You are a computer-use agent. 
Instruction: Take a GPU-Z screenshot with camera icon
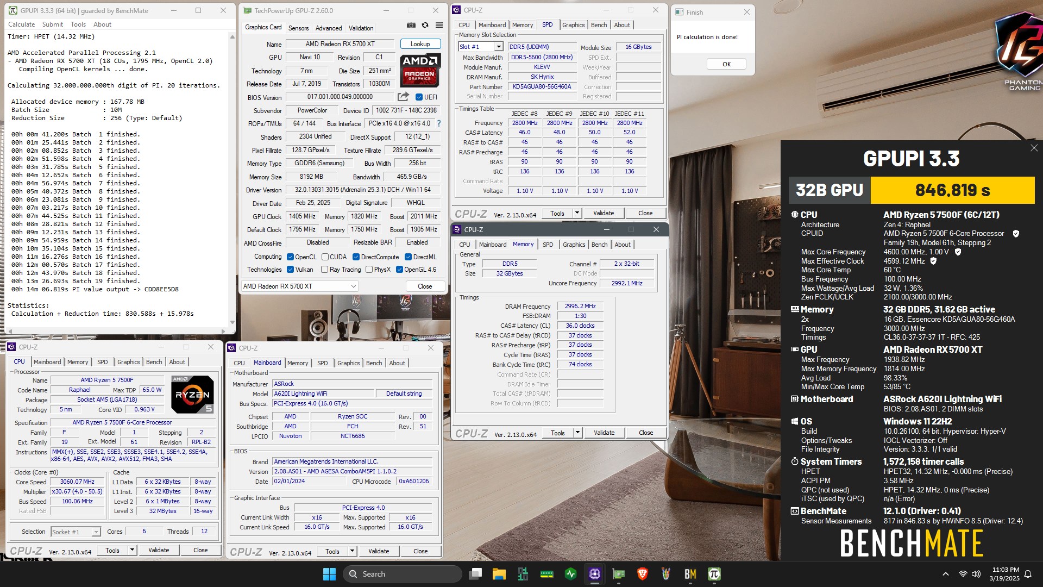[411, 26]
